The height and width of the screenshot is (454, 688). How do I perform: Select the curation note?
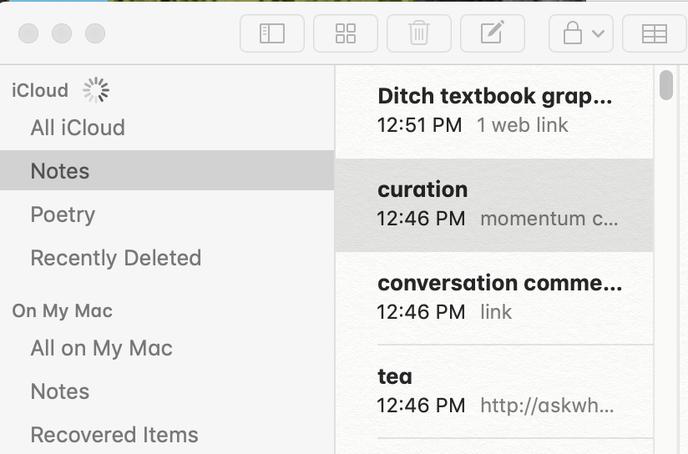(494, 205)
